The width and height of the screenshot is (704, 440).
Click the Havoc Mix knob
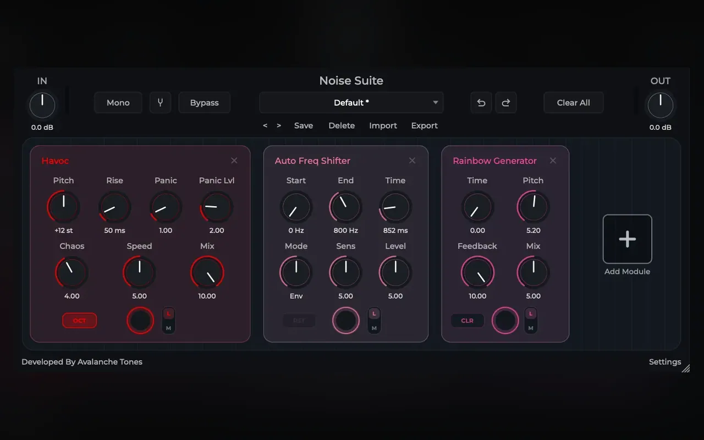207,272
